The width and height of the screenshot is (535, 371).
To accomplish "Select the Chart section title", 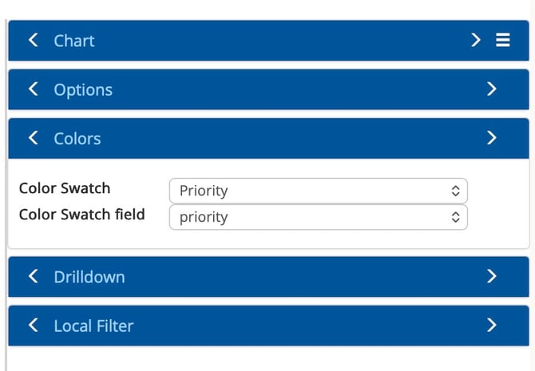I will click(x=74, y=41).
